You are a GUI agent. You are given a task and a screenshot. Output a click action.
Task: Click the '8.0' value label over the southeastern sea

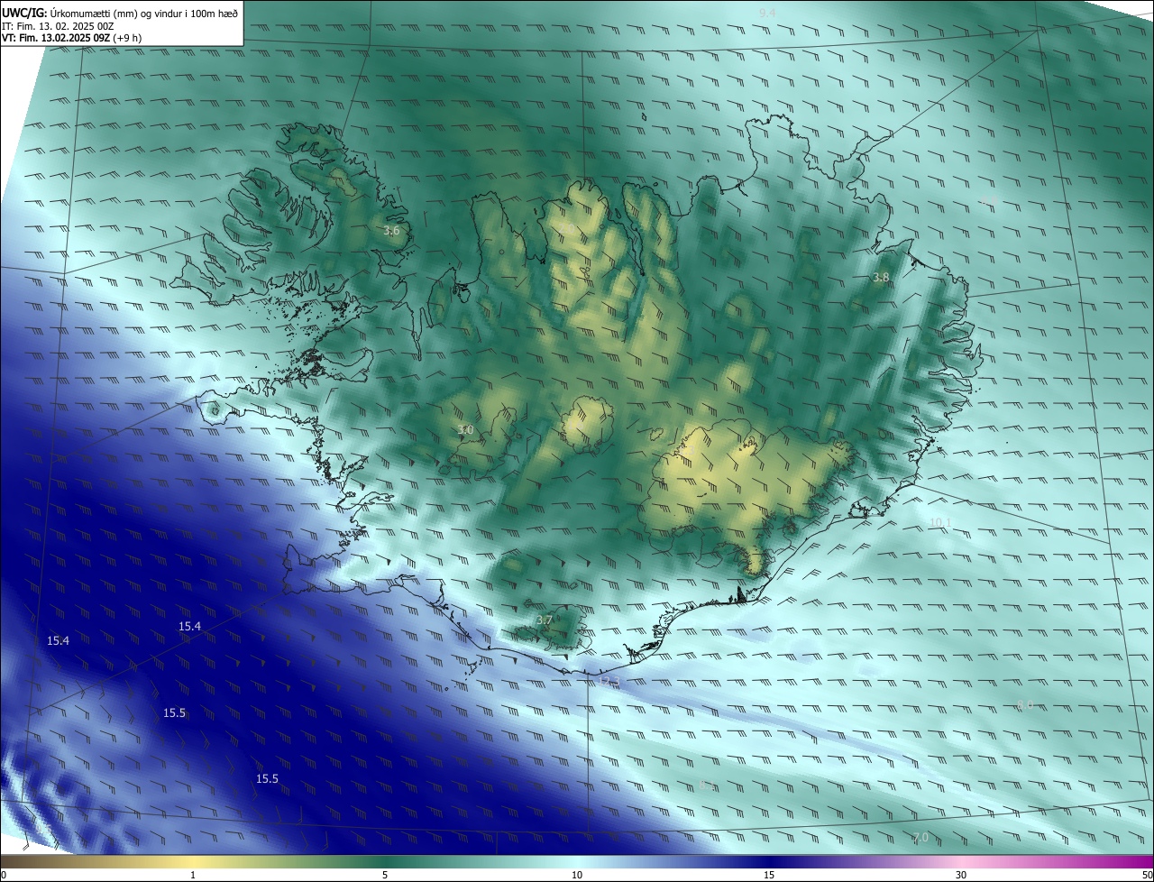tap(1025, 706)
